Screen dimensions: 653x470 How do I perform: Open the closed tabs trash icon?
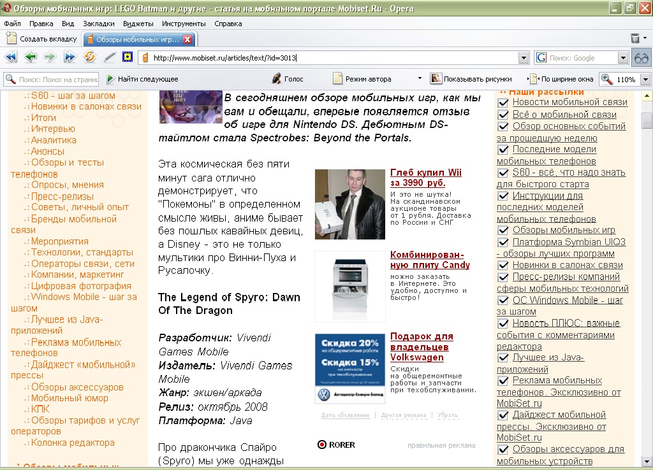(635, 38)
